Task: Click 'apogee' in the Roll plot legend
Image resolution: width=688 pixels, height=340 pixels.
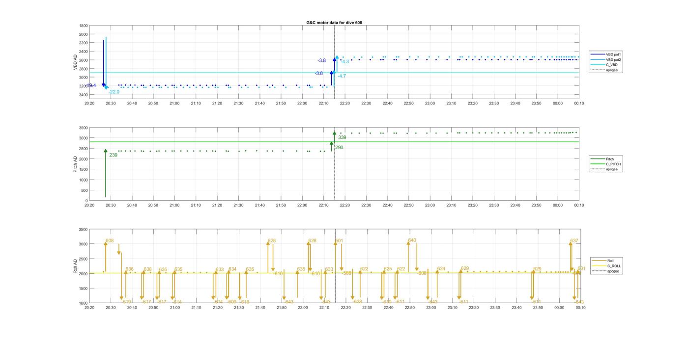Action: (605, 271)
